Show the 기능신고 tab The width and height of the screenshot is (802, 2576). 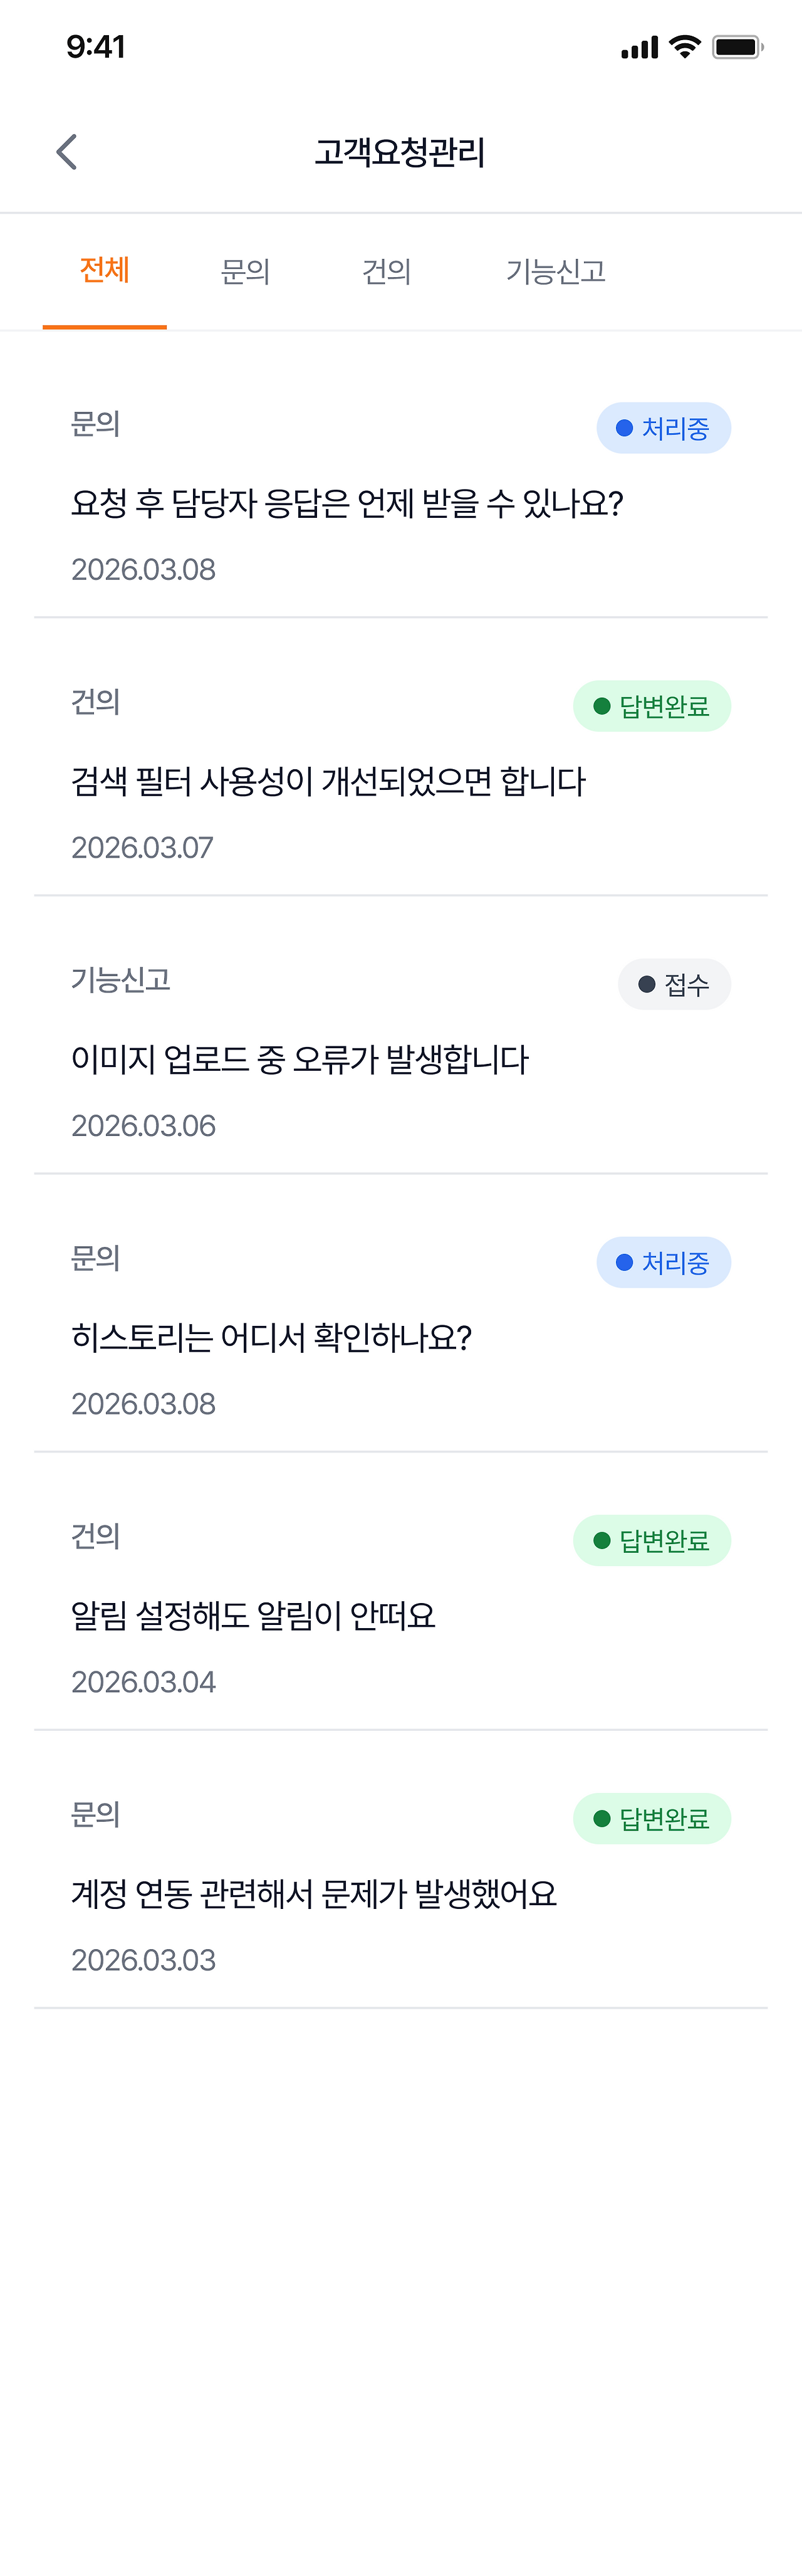[556, 271]
